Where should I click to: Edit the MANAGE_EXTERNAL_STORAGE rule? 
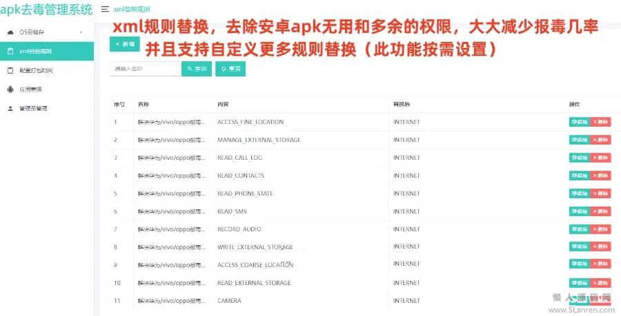(580, 140)
